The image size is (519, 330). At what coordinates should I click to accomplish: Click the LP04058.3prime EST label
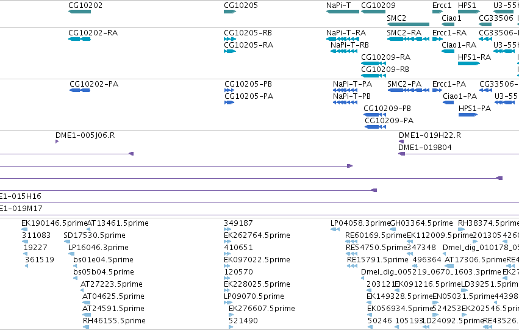point(360,223)
